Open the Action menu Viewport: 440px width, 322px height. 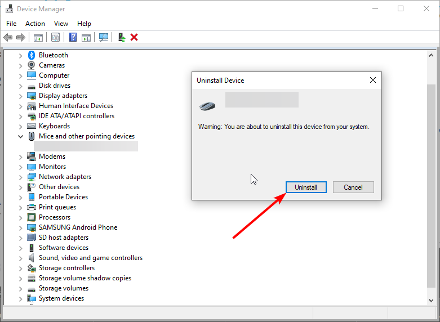tap(35, 24)
